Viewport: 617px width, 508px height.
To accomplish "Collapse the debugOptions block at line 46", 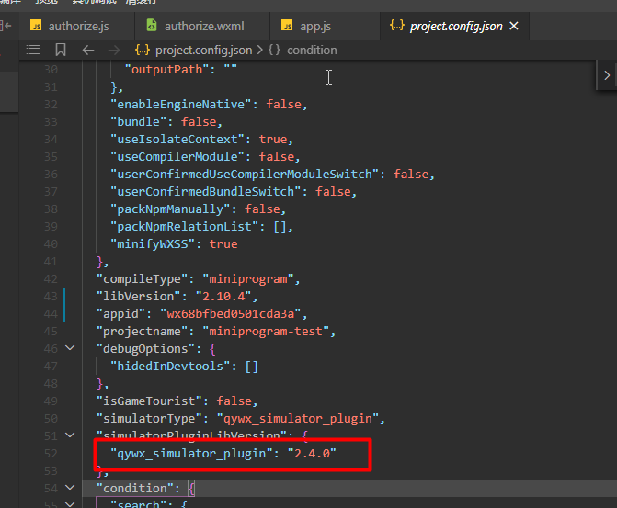I will pyautogui.click(x=70, y=348).
